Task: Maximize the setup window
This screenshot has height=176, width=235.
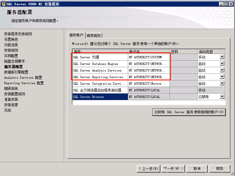Action: 226,4
